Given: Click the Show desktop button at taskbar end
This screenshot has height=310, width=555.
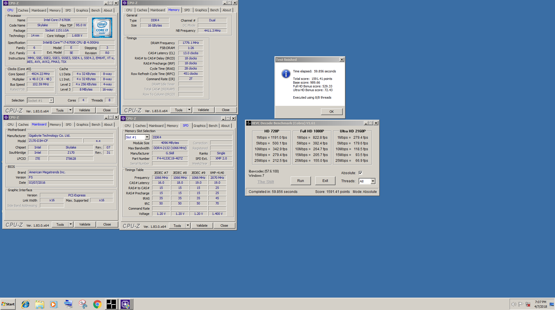Looking at the screenshot, I should (552, 304).
